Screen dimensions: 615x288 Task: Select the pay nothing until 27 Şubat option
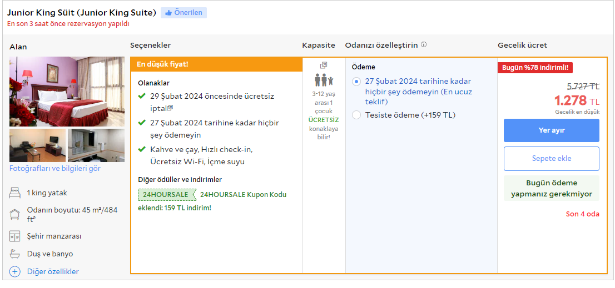[x=356, y=82]
